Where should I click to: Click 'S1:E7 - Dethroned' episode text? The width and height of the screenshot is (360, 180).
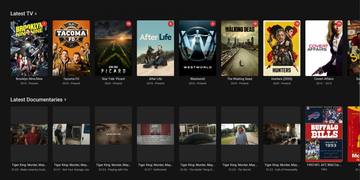(155, 170)
